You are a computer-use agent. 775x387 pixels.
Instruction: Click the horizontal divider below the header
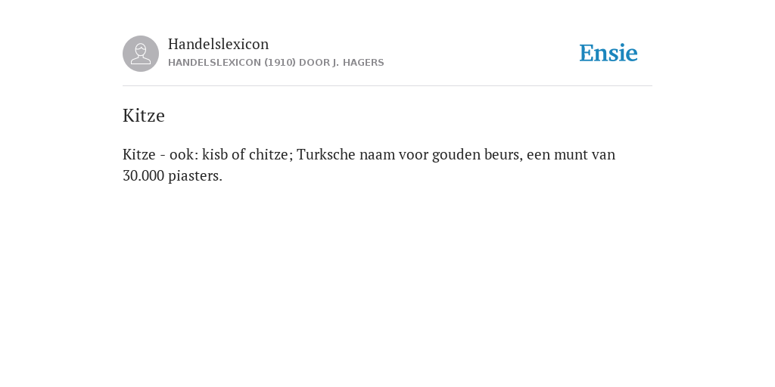(x=387, y=86)
